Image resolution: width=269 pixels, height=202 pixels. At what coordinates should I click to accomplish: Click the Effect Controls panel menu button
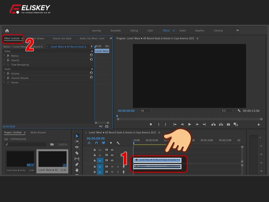tap(22, 38)
